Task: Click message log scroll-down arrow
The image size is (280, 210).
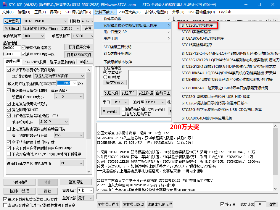Action: (275, 189)
